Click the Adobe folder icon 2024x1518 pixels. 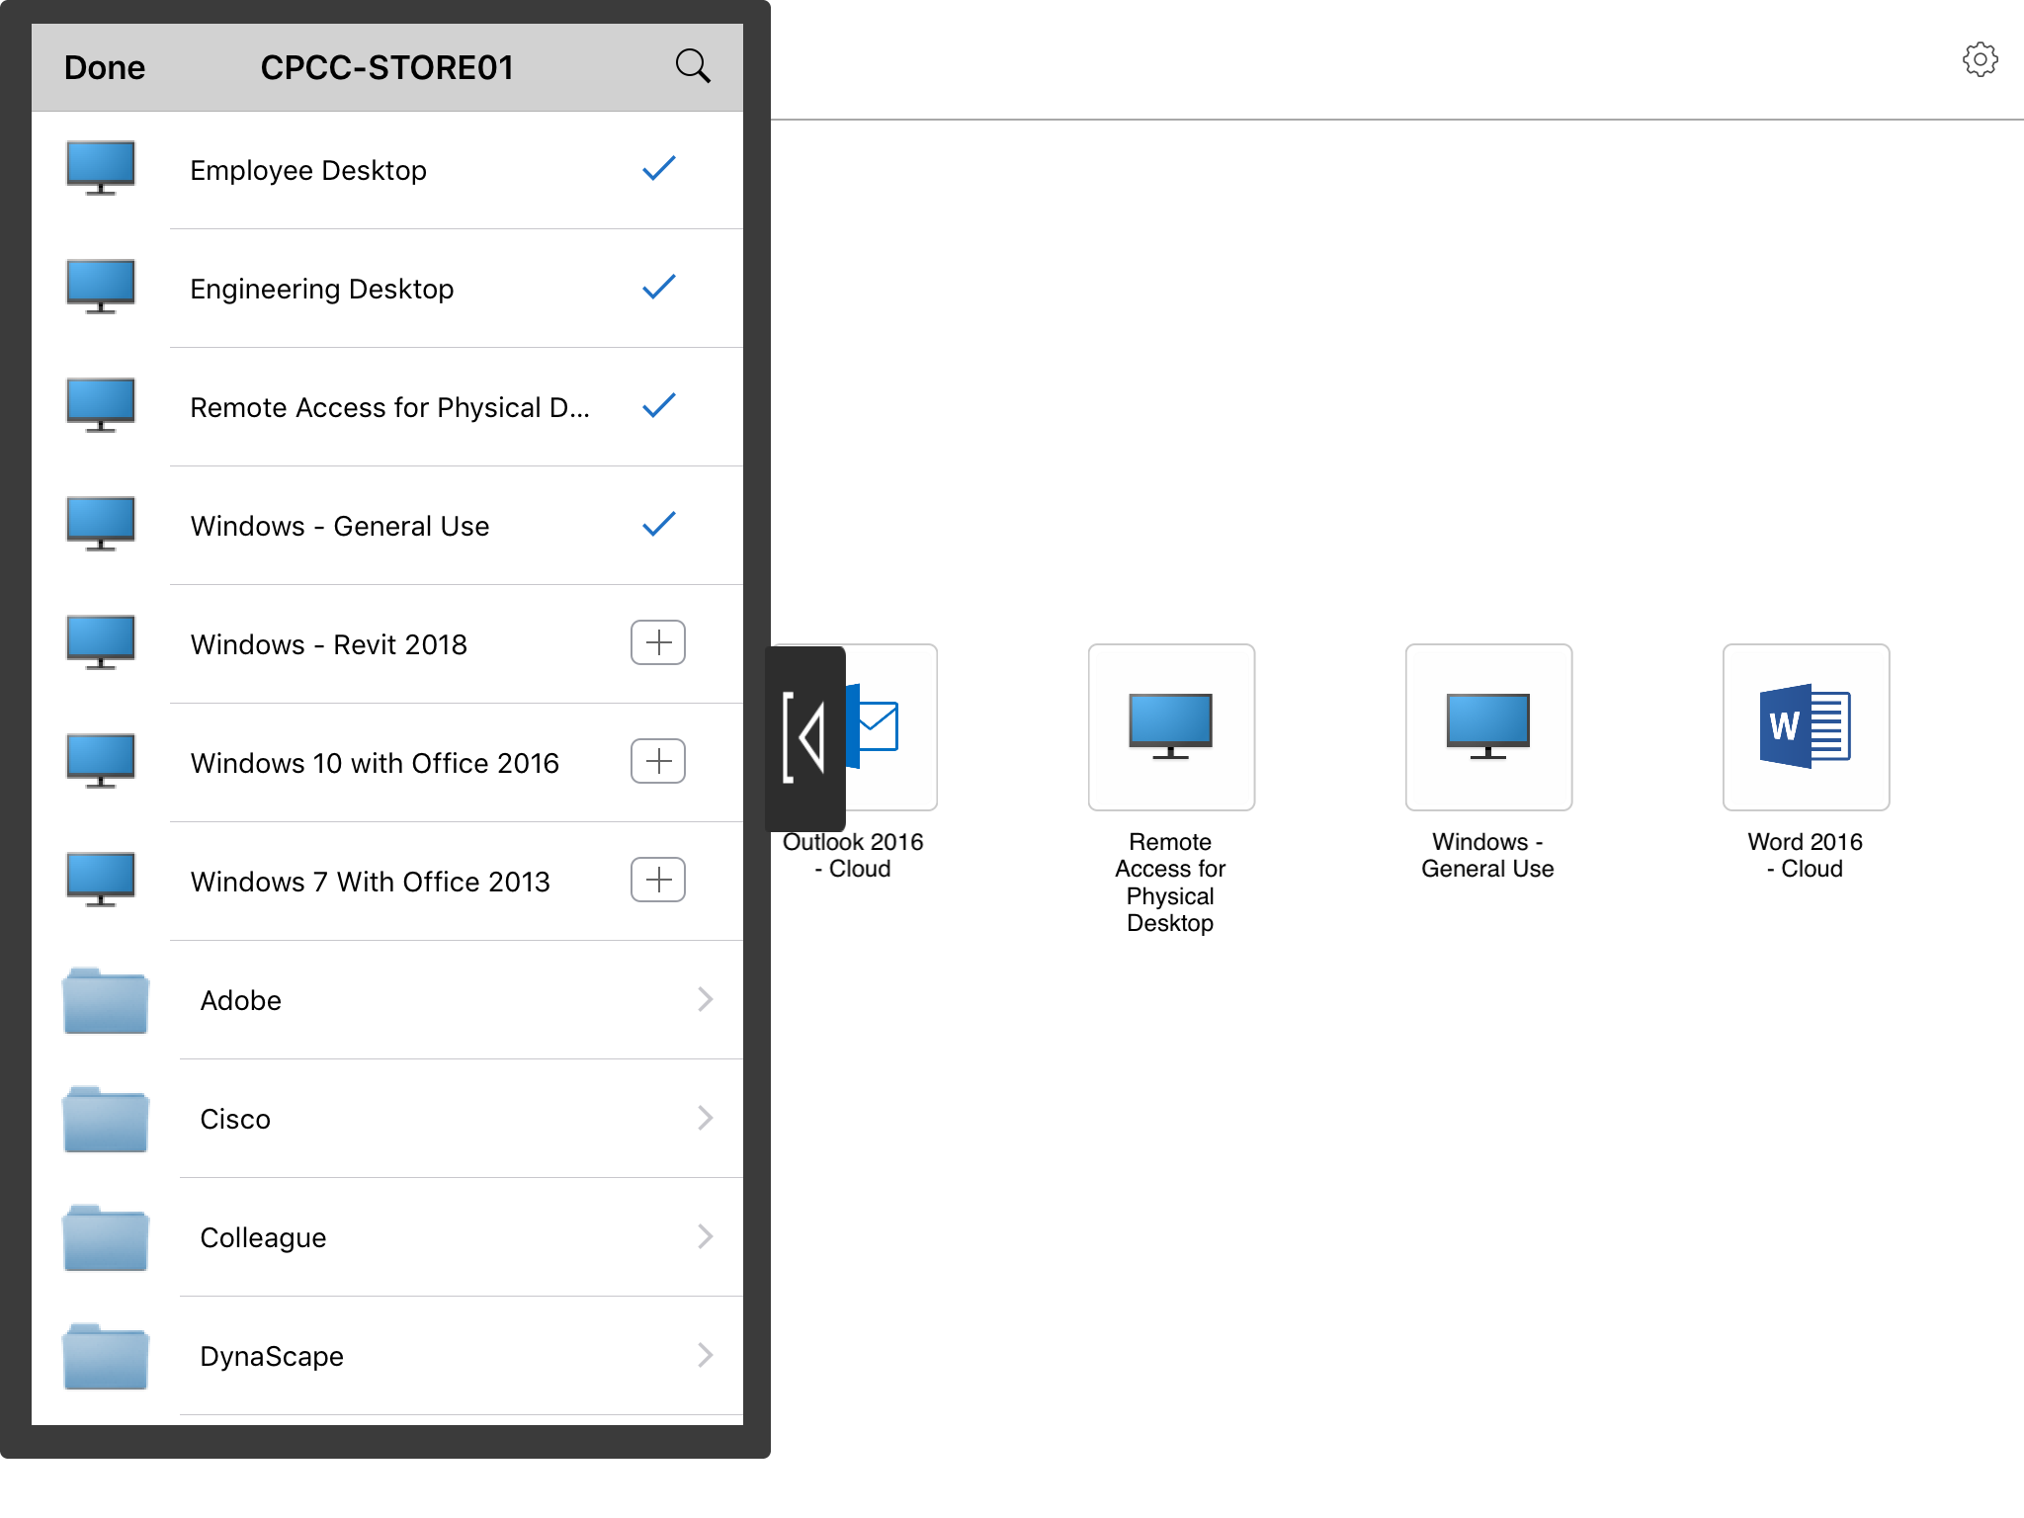point(106,1000)
